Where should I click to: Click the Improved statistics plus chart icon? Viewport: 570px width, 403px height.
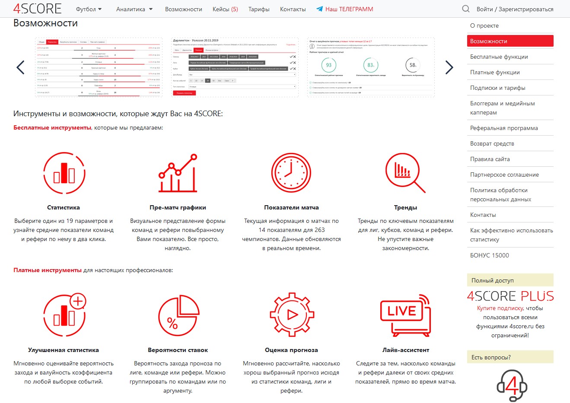64,315
